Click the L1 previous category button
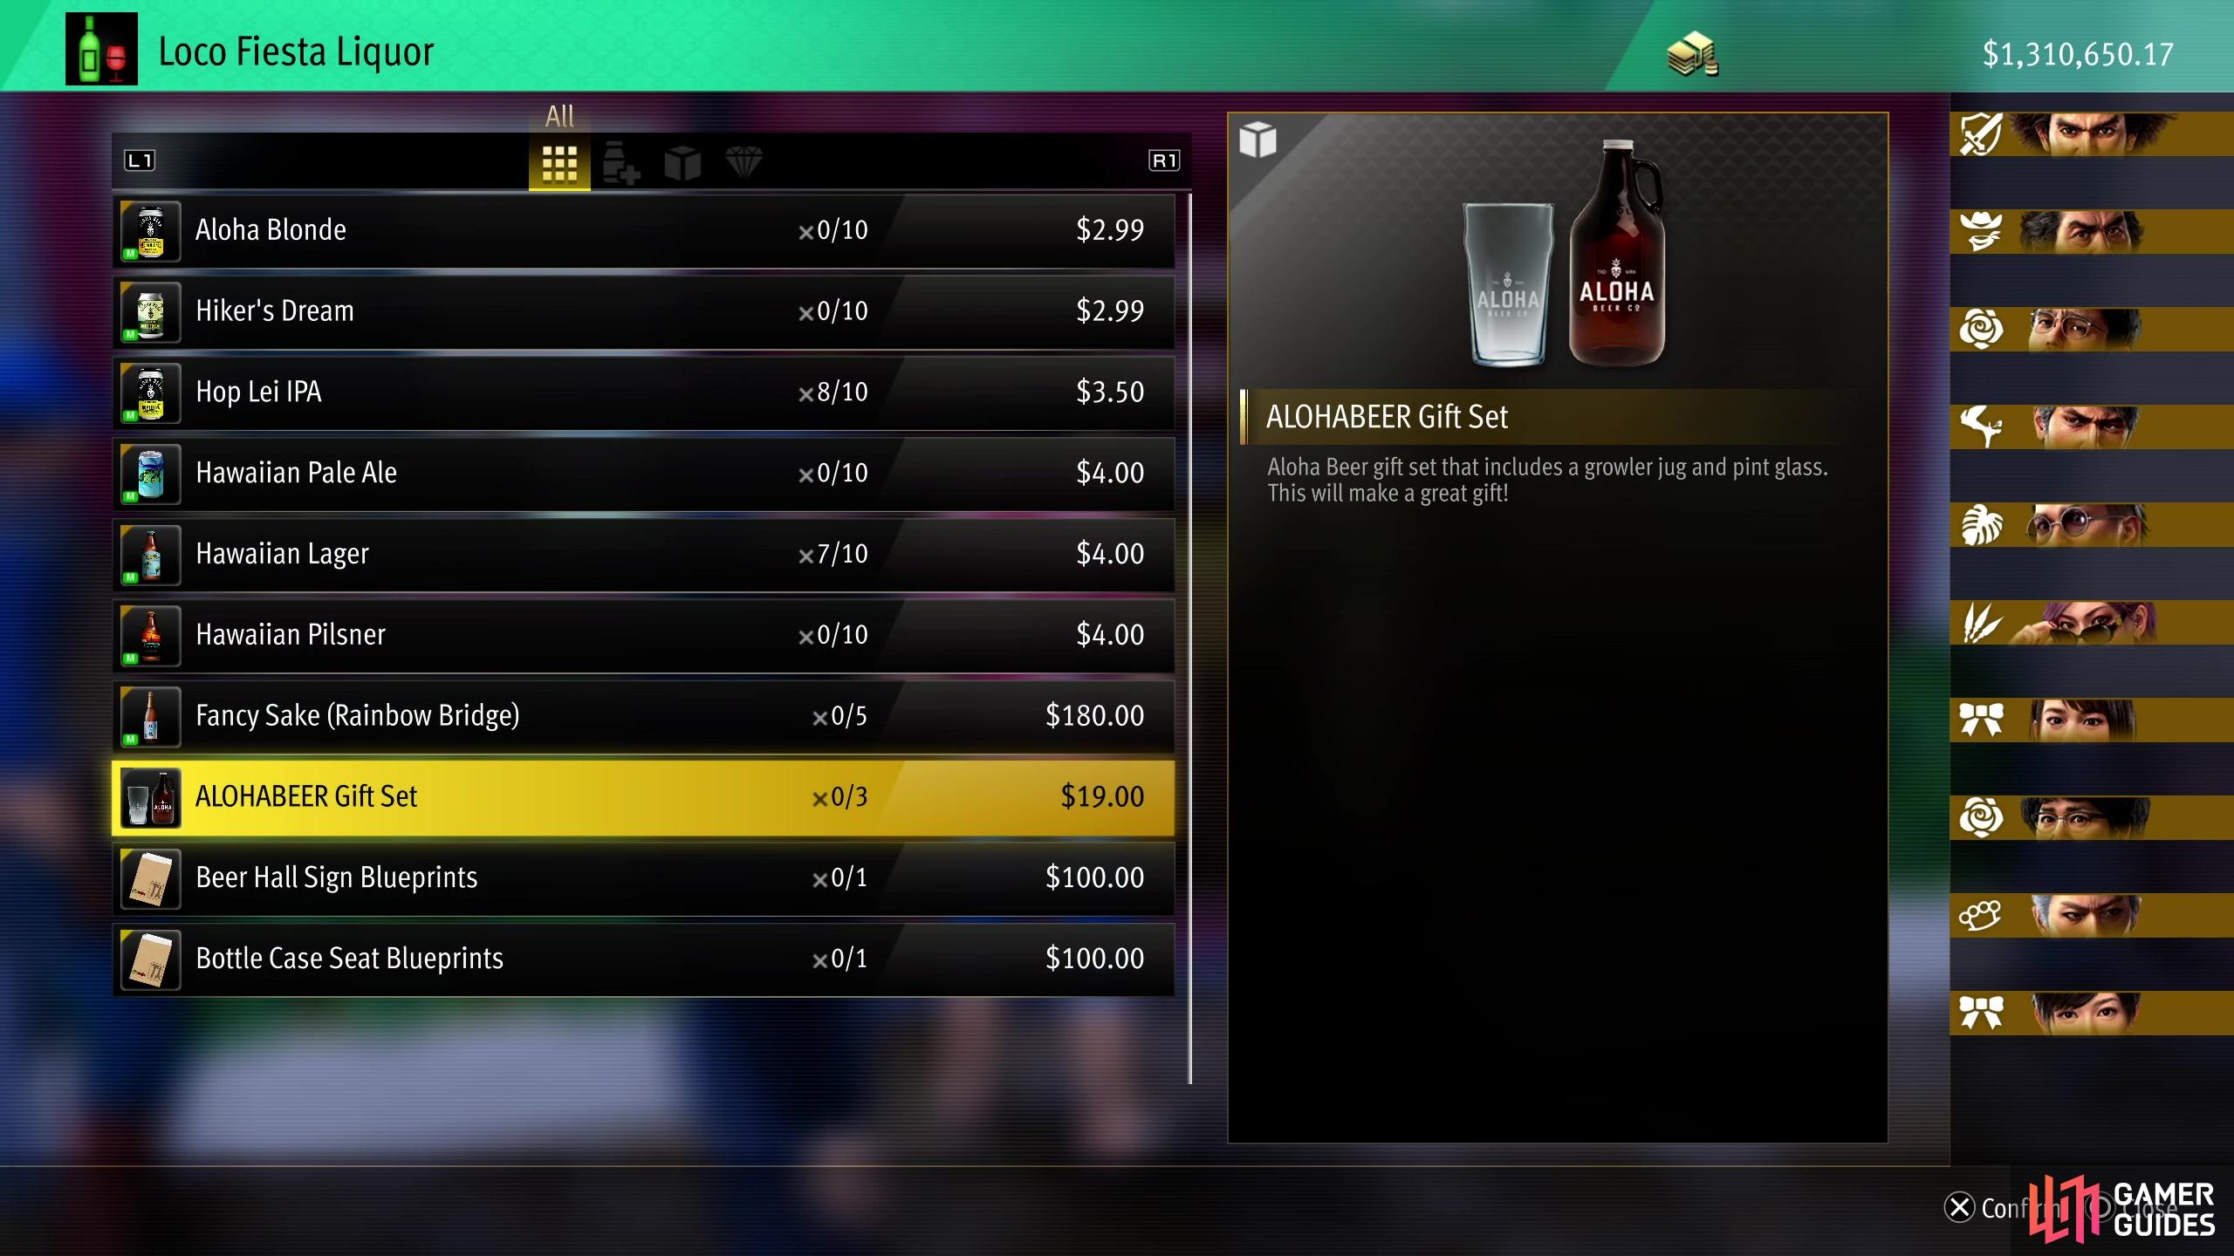Image resolution: width=2234 pixels, height=1256 pixels. [140, 160]
